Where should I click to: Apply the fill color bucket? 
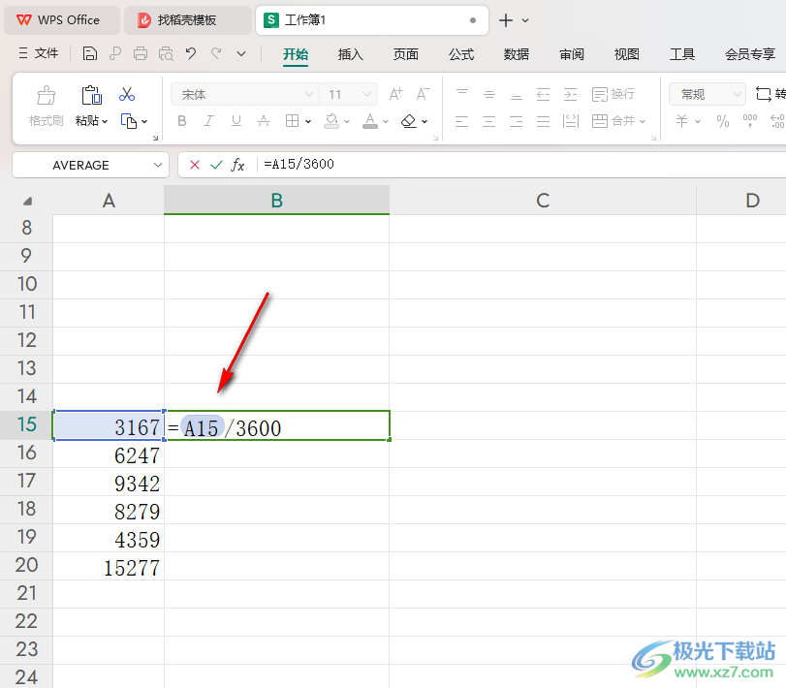point(331,121)
